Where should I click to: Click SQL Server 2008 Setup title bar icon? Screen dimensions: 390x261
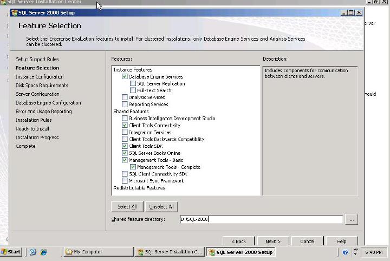pos(15,12)
